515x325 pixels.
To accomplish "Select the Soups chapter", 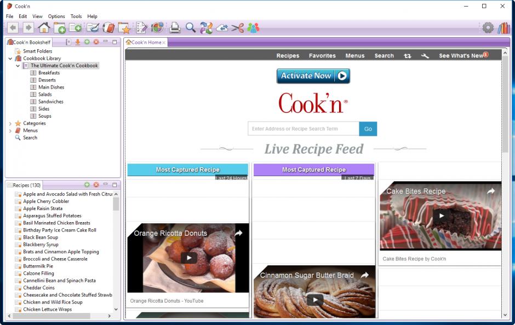I will point(45,116).
